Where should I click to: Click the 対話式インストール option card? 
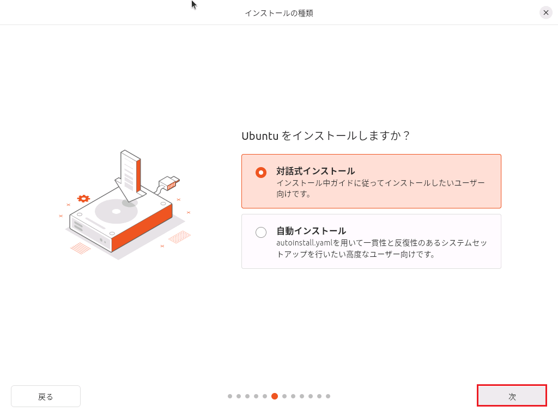(x=371, y=181)
